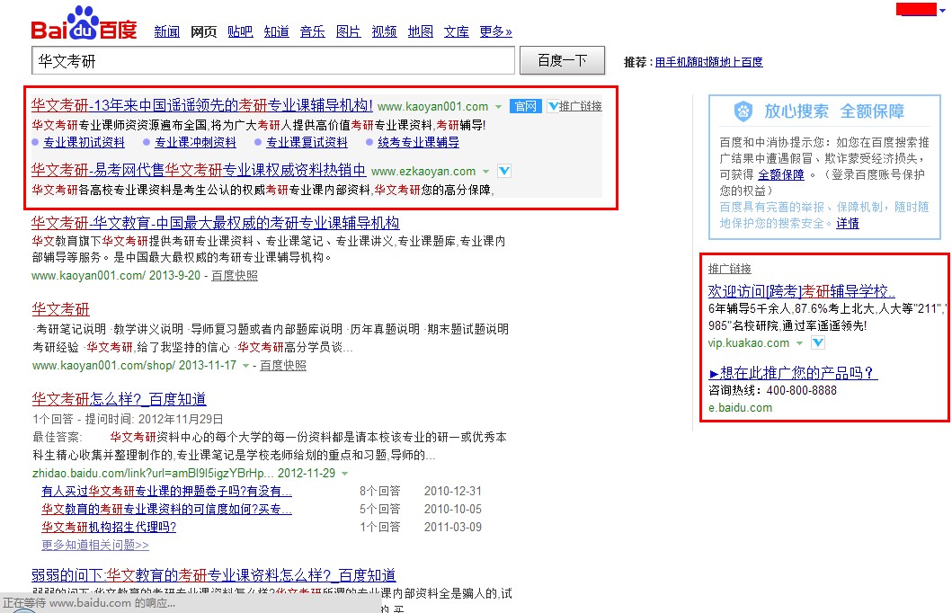Open 欢迎访问[跨考]考研辅导学校 ad

click(x=802, y=291)
